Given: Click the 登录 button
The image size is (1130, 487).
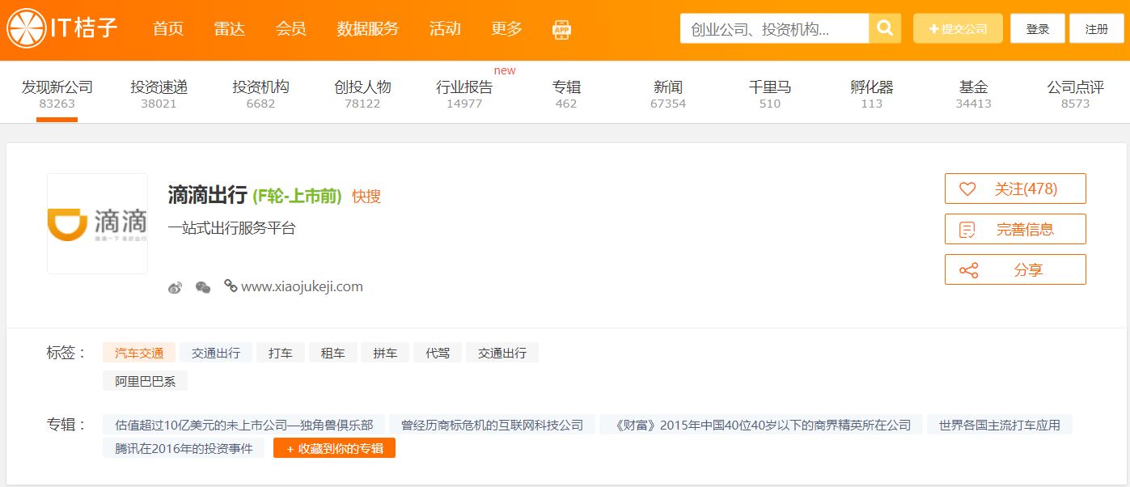Looking at the screenshot, I should tap(1038, 28).
